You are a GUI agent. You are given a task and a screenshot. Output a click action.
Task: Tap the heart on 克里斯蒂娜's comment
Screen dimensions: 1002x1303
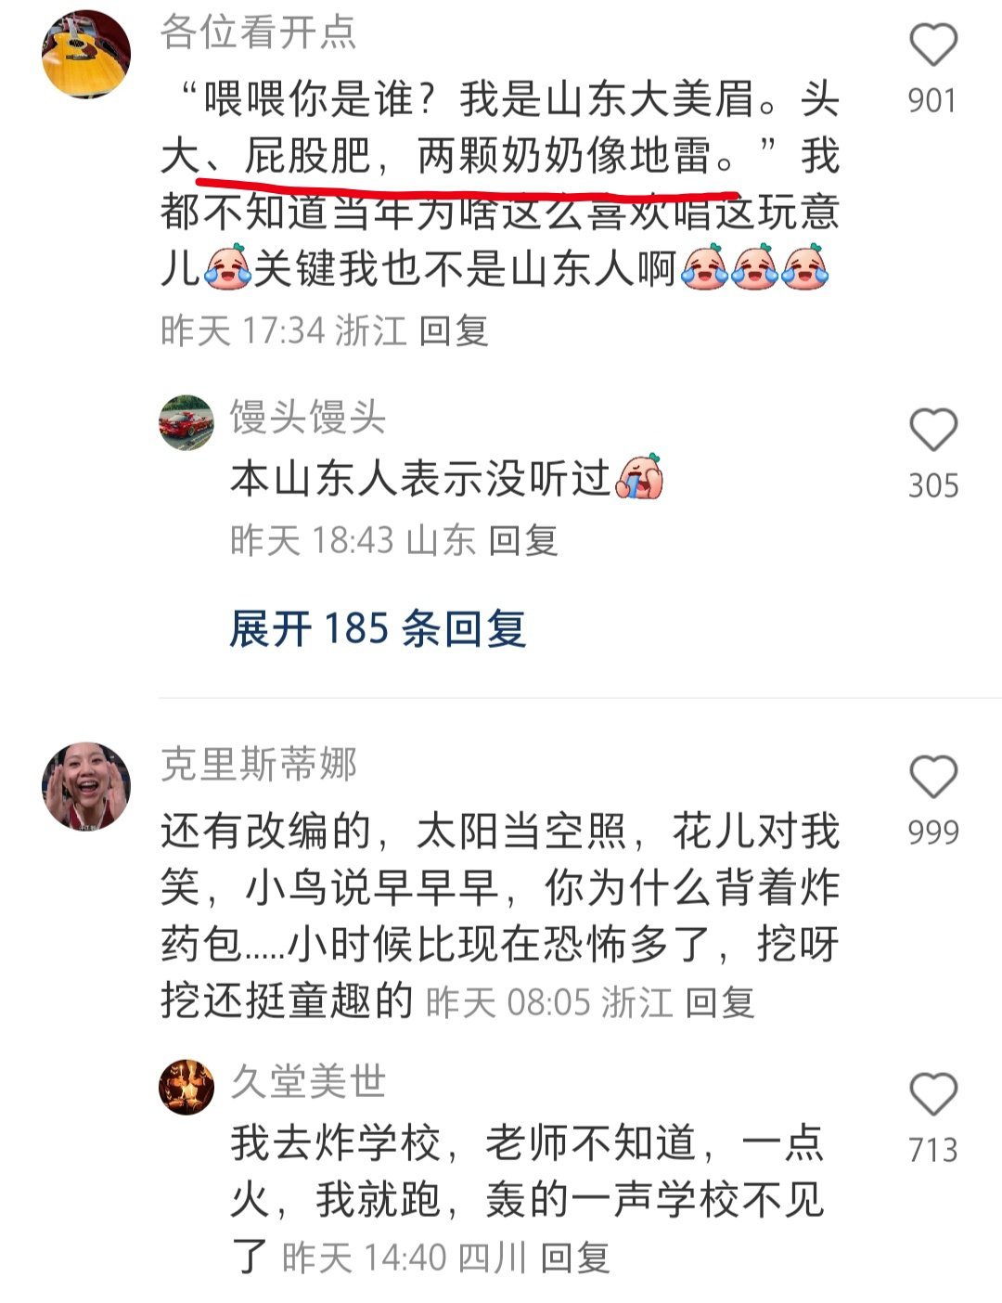tap(932, 776)
